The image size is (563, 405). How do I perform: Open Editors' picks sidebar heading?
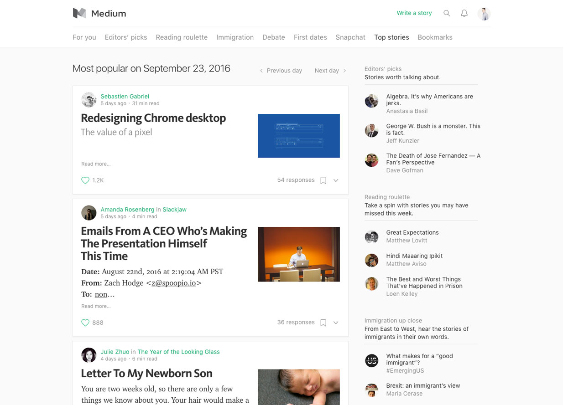tap(383, 69)
